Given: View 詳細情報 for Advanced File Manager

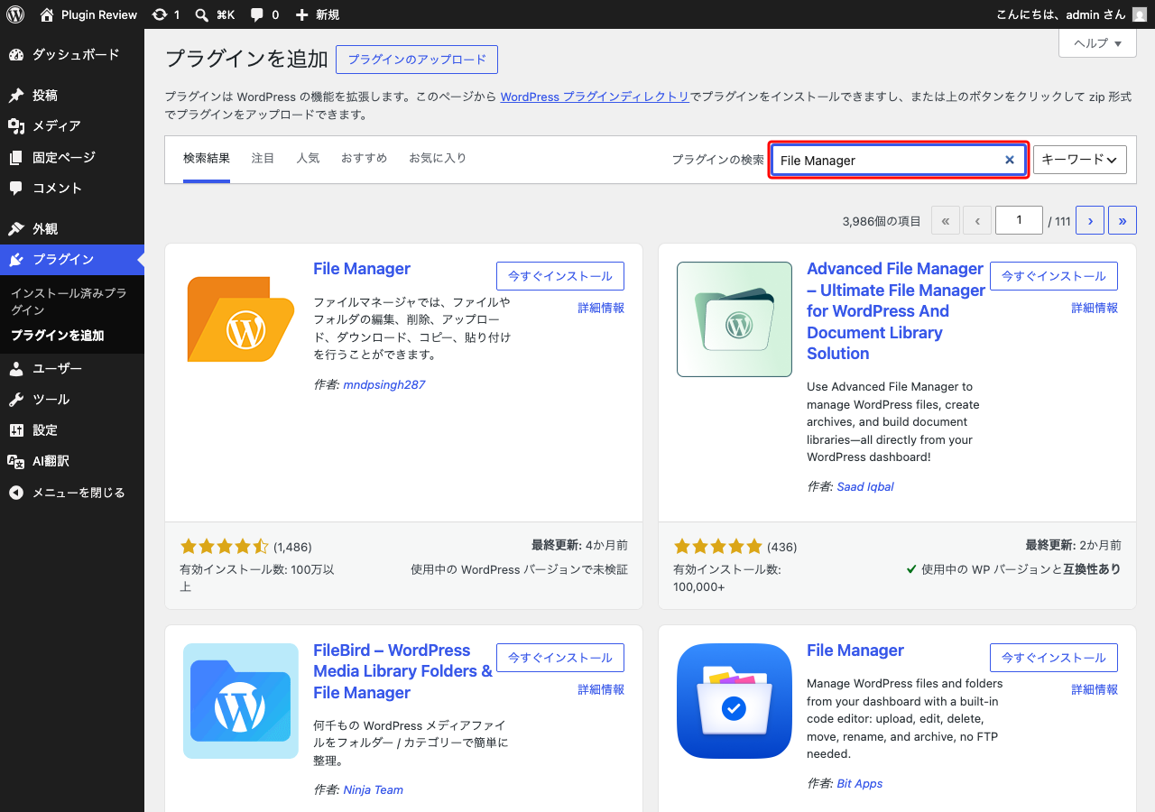Looking at the screenshot, I should tap(1095, 308).
